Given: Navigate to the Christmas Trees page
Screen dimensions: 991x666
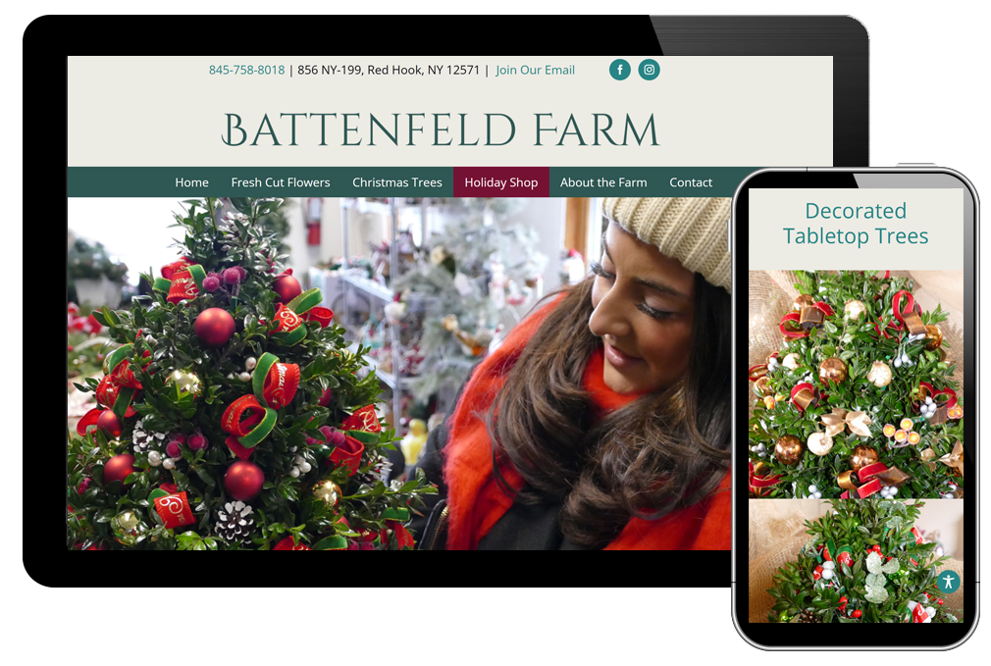Looking at the screenshot, I should coord(397,182).
